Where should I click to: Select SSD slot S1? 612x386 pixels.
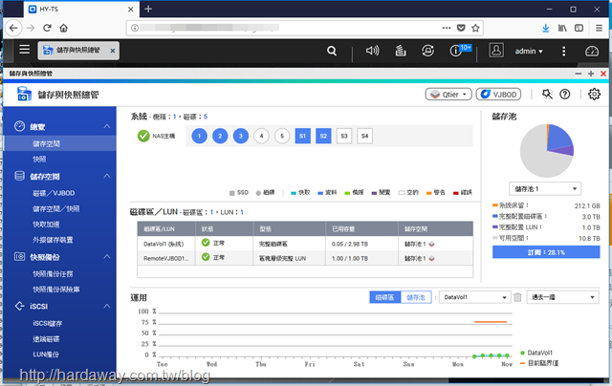(x=303, y=136)
